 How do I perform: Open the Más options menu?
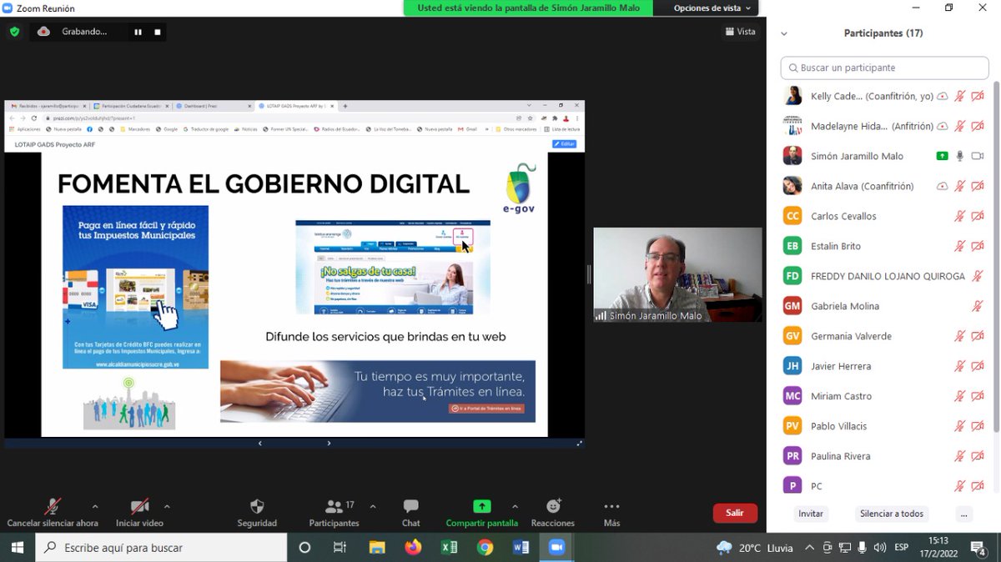[x=611, y=513]
